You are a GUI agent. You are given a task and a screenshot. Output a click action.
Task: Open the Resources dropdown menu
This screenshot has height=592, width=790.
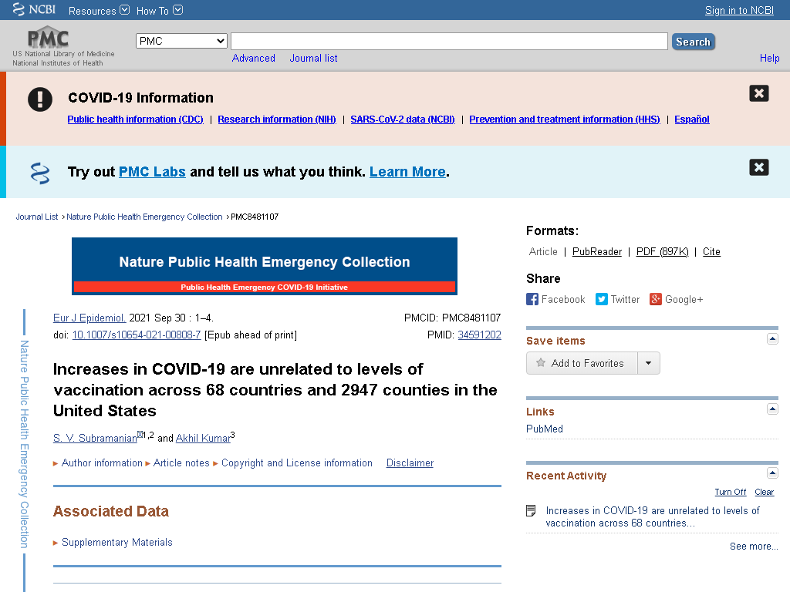click(99, 11)
